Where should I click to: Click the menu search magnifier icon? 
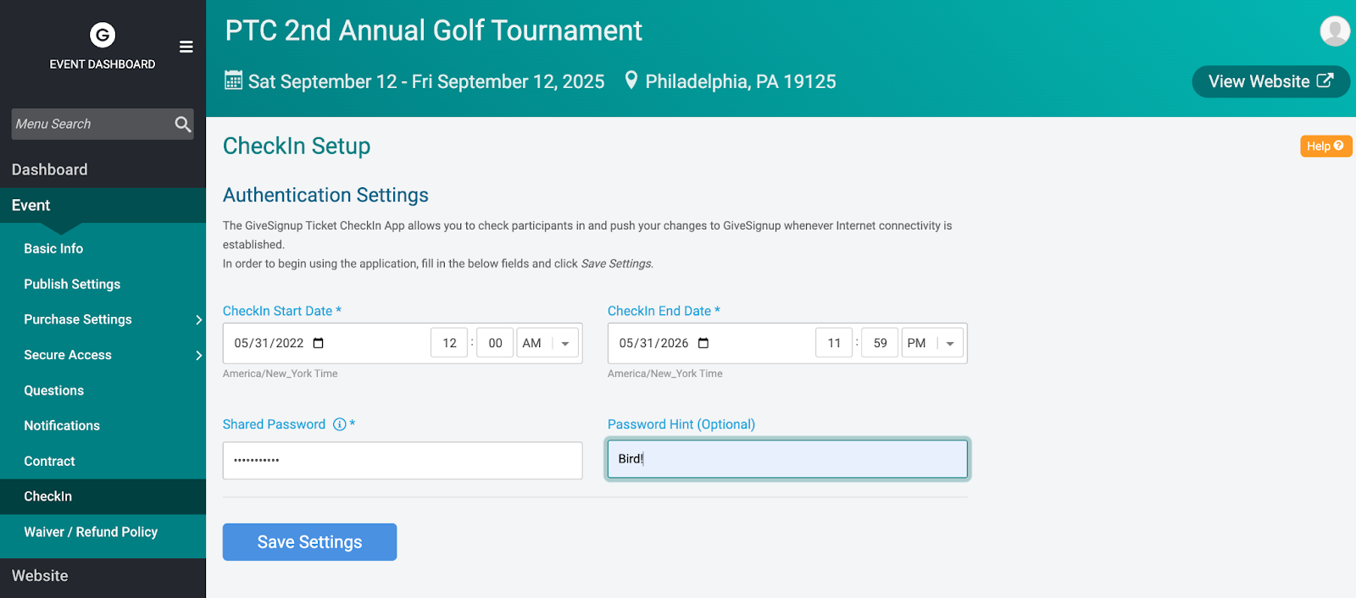182,125
